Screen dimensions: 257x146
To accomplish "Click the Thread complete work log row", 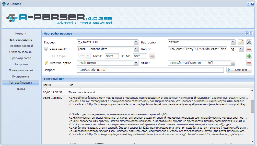I will pyautogui.click(x=146, y=92).
